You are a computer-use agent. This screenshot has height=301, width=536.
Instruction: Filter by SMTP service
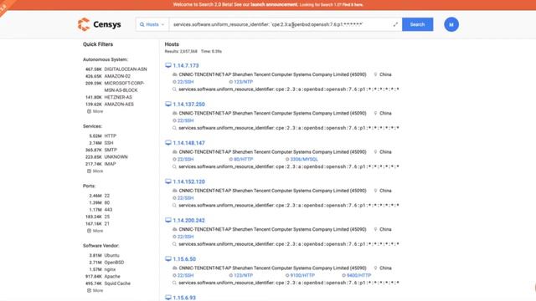[111, 150]
